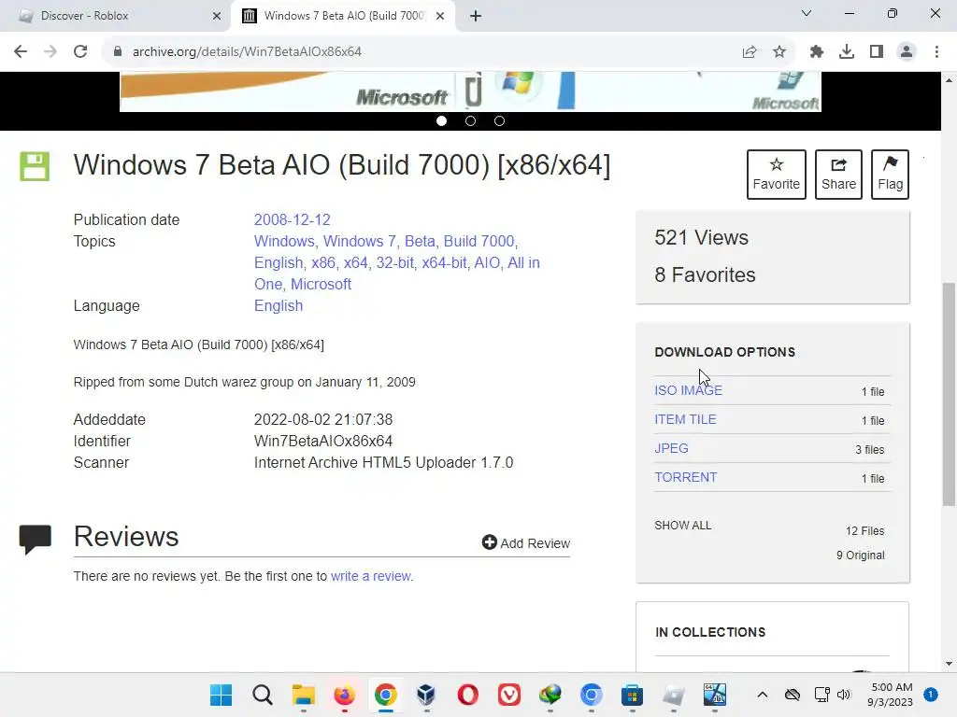This screenshot has height=717, width=957.
Task: Select the identifier Win7BetaAIOx86x64 text
Action: (x=322, y=441)
